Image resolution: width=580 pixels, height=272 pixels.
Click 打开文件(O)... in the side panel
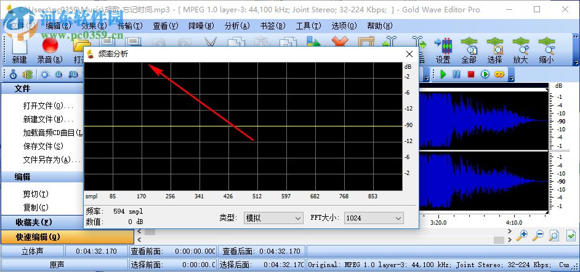pyautogui.click(x=48, y=106)
